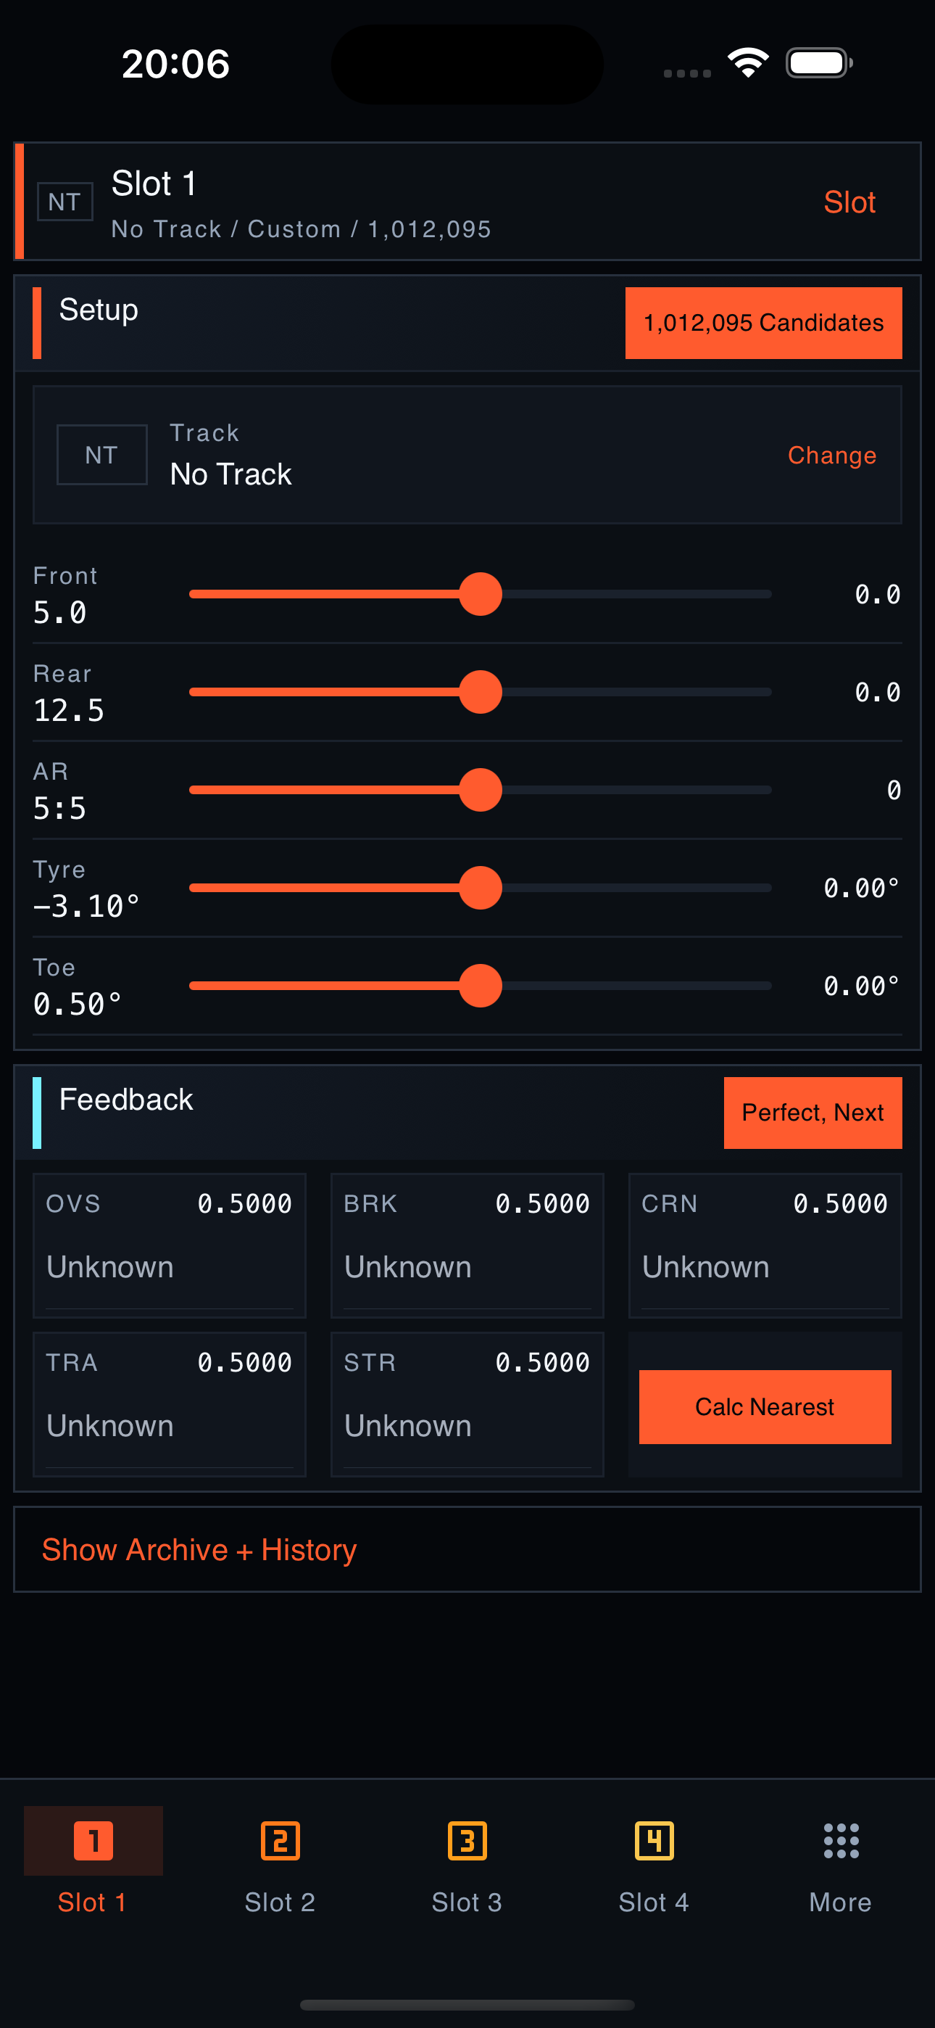Image resolution: width=935 pixels, height=2028 pixels.
Task: Tap the NT badge beside Slot 1 header
Action: coord(65,200)
